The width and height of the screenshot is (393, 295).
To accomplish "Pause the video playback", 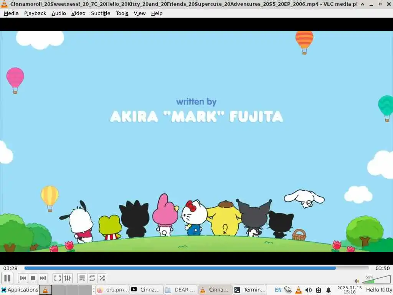I will tap(7, 278).
